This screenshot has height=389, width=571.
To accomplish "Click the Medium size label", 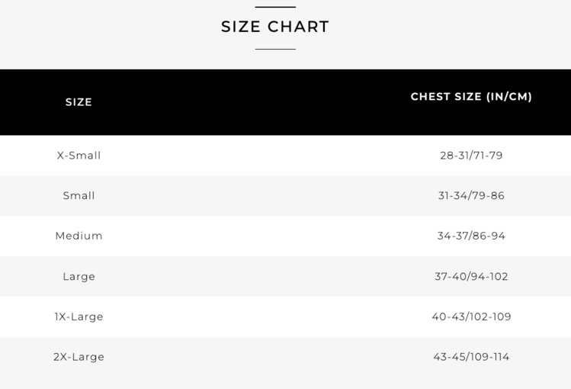I will (79, 236).
